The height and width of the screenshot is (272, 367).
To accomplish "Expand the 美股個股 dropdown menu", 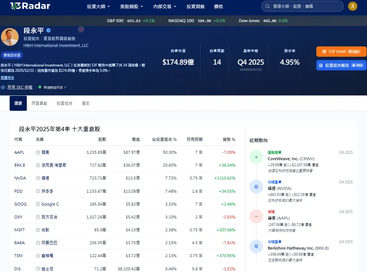I will (x=131, y=6).
